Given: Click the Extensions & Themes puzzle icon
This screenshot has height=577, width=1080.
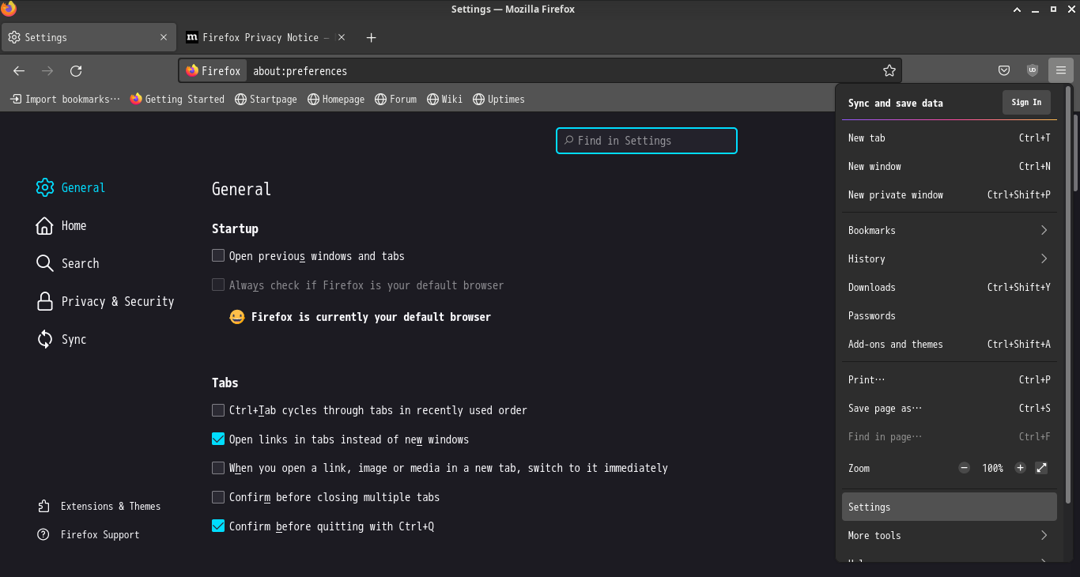Looking at the screenshot, I should (x=43, y=506).
